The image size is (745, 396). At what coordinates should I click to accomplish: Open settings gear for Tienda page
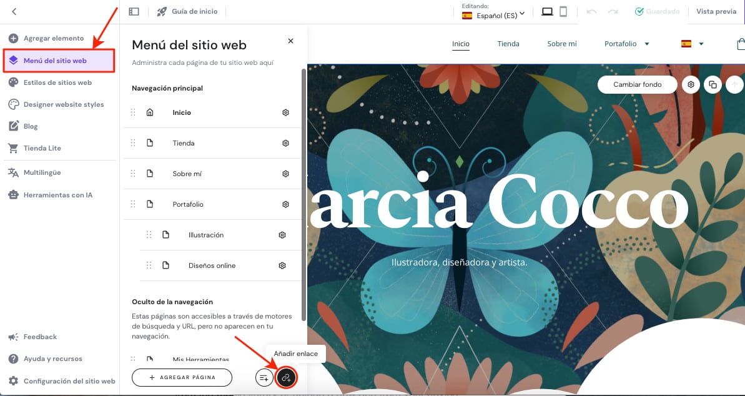point(285,143)
